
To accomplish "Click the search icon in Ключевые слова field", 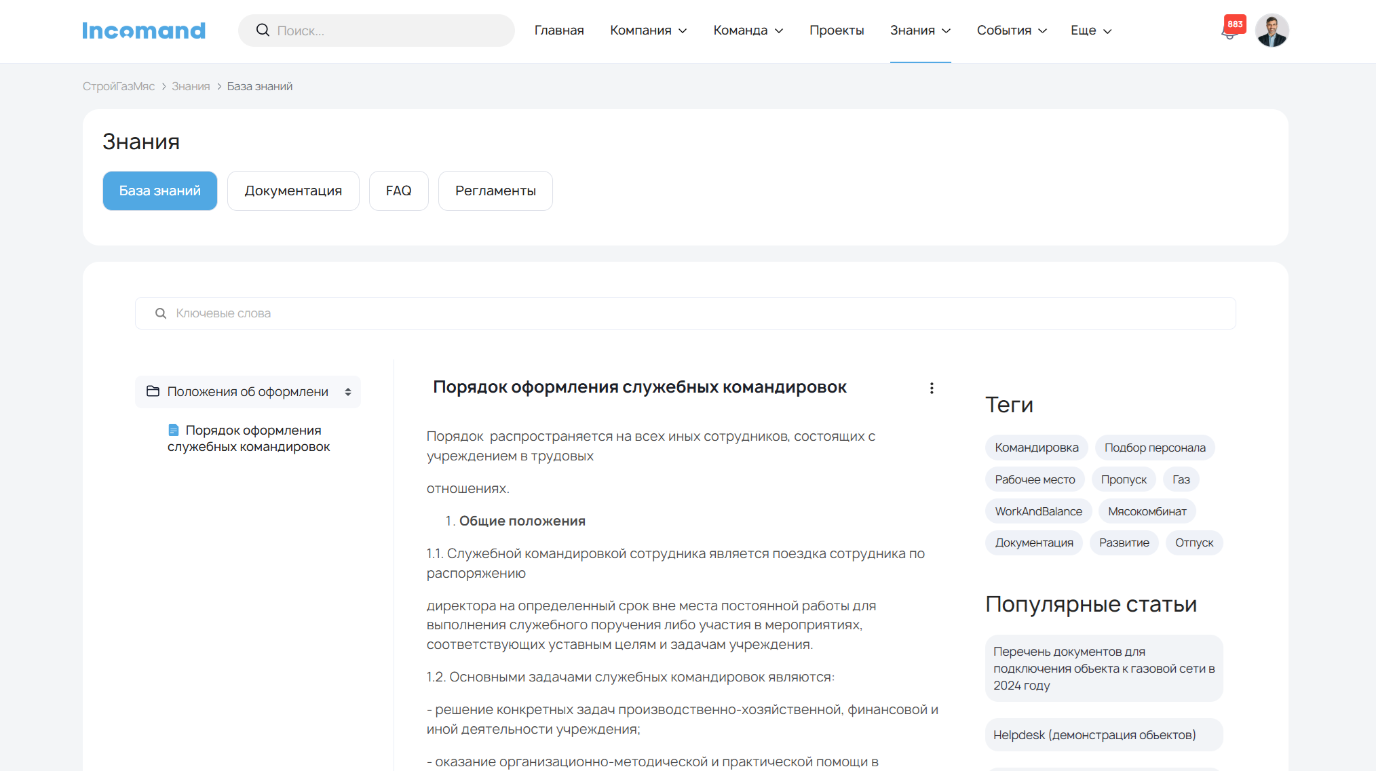I will (x=161, y=313).
